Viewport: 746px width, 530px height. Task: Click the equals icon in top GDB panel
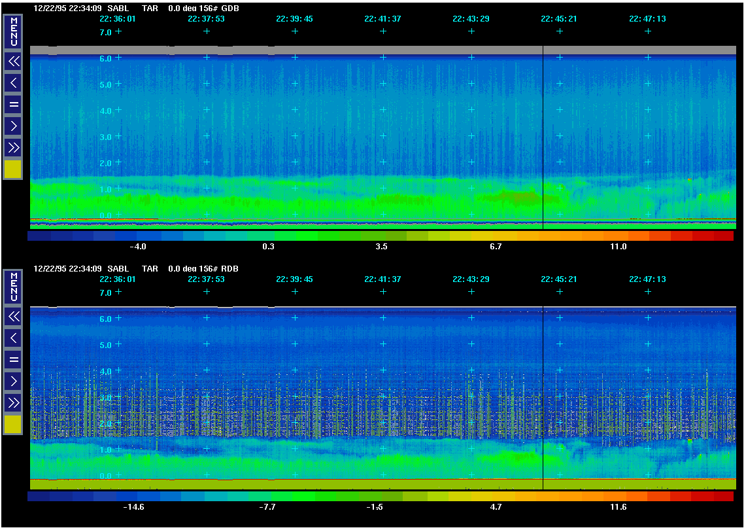click(x=13, y=104)
